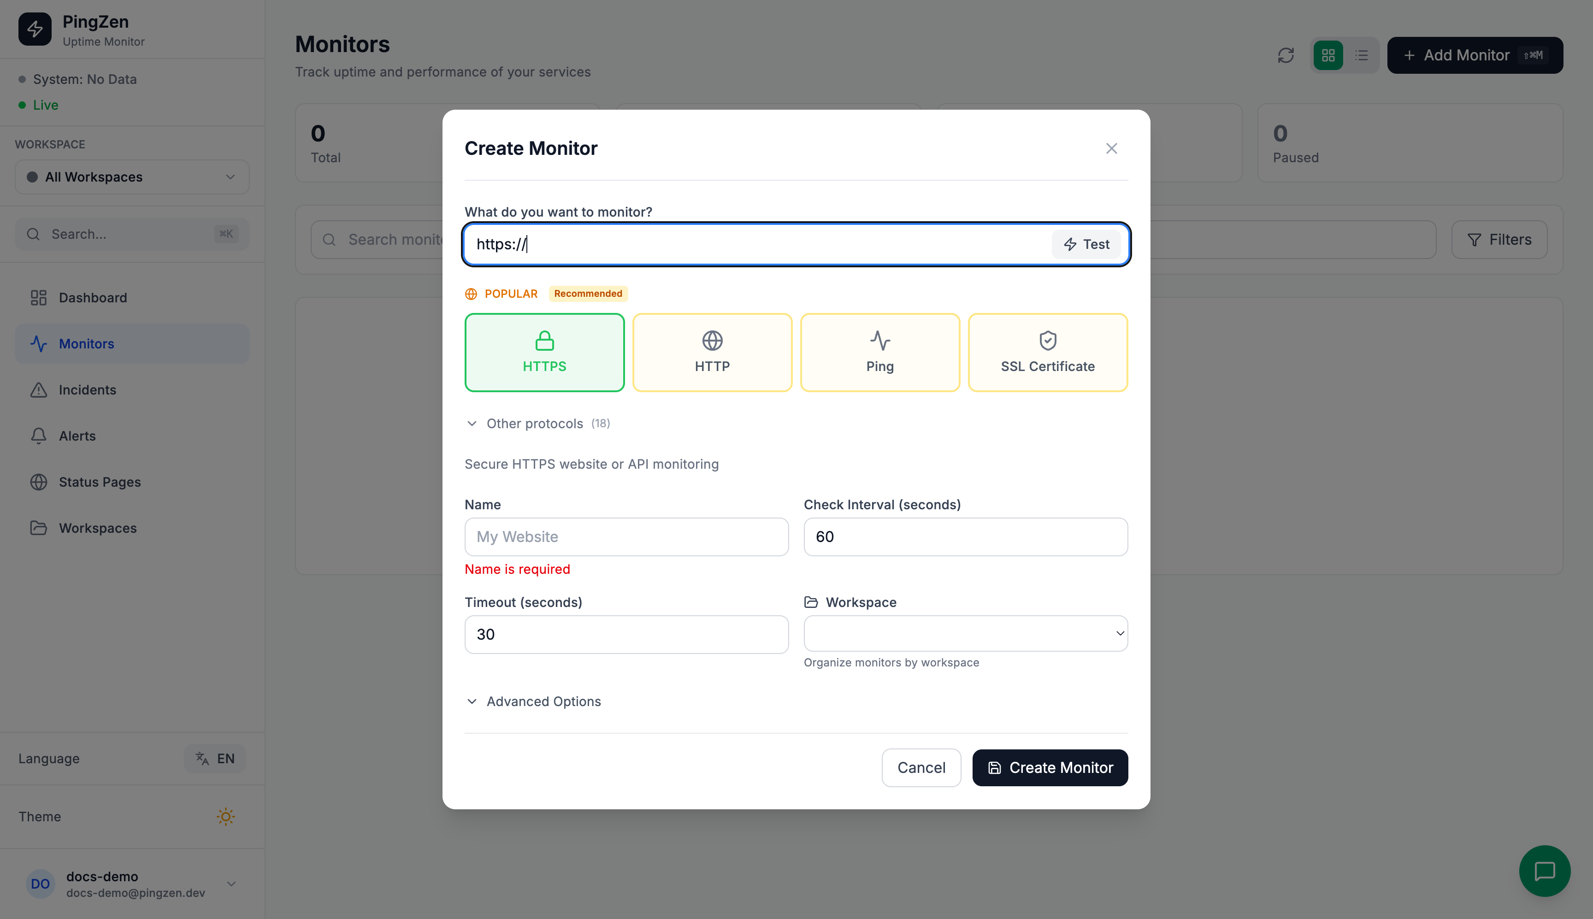This screenshot has width=1593, height=919.
Task: Select the SSL Certificate monitor type
Action: click(1046, 352)
